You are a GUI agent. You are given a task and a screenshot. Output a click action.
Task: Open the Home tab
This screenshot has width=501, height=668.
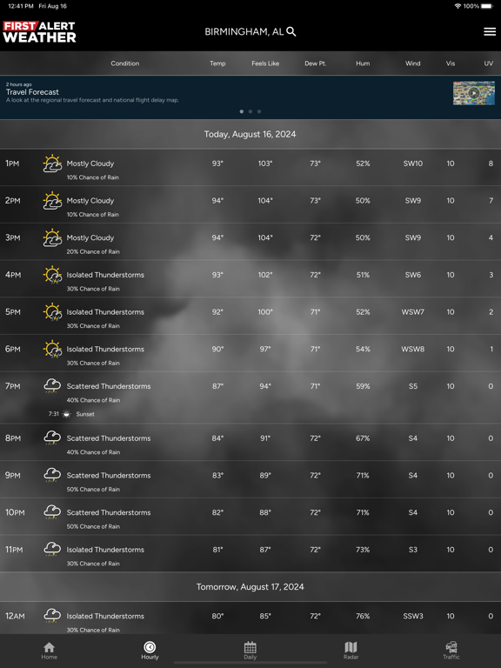pos(49,651)
